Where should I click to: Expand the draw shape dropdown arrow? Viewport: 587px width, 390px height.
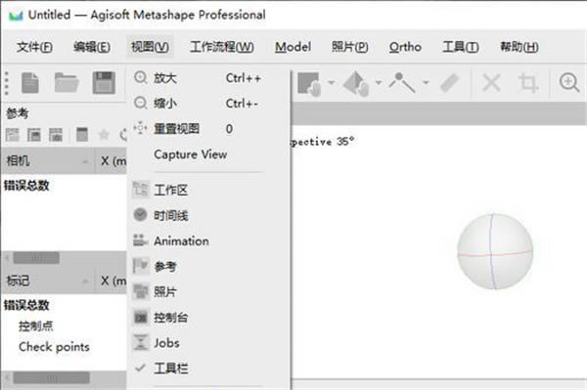coord(426,83)
